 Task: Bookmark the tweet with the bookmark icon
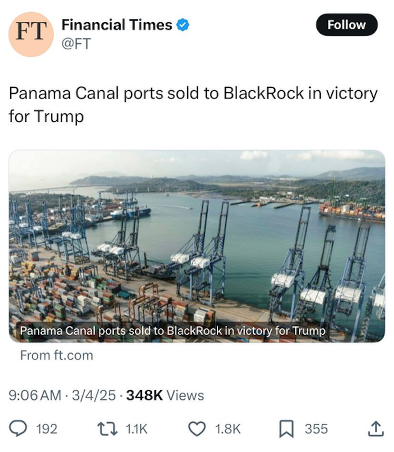tap(286, 428)
